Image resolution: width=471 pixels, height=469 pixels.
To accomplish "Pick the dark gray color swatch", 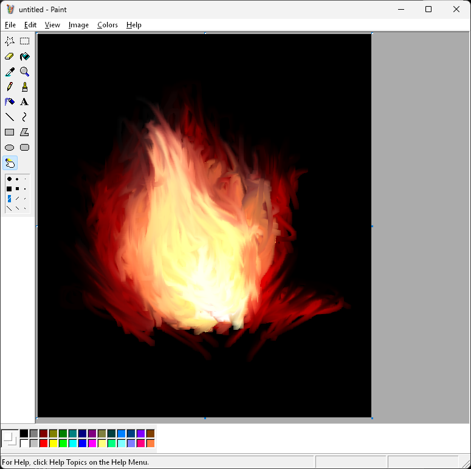I will tap(33, 433).
